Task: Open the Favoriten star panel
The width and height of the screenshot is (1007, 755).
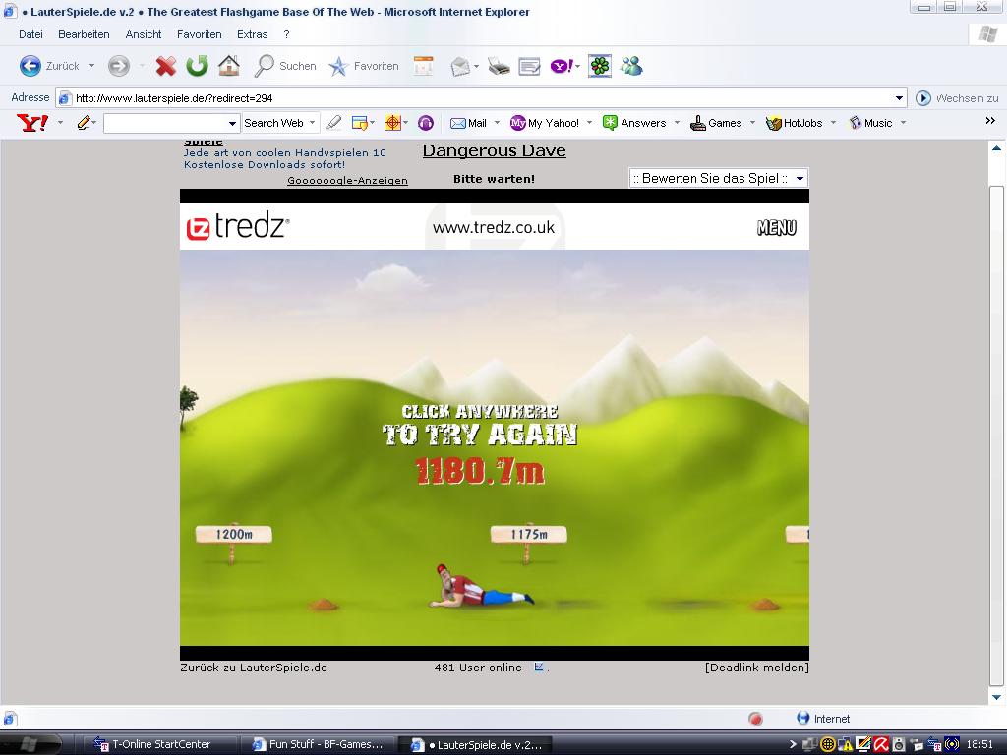Action: pos(364,66)
